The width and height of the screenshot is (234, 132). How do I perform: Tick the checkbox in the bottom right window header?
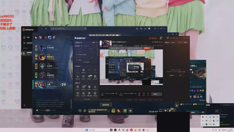coord(221,105)
